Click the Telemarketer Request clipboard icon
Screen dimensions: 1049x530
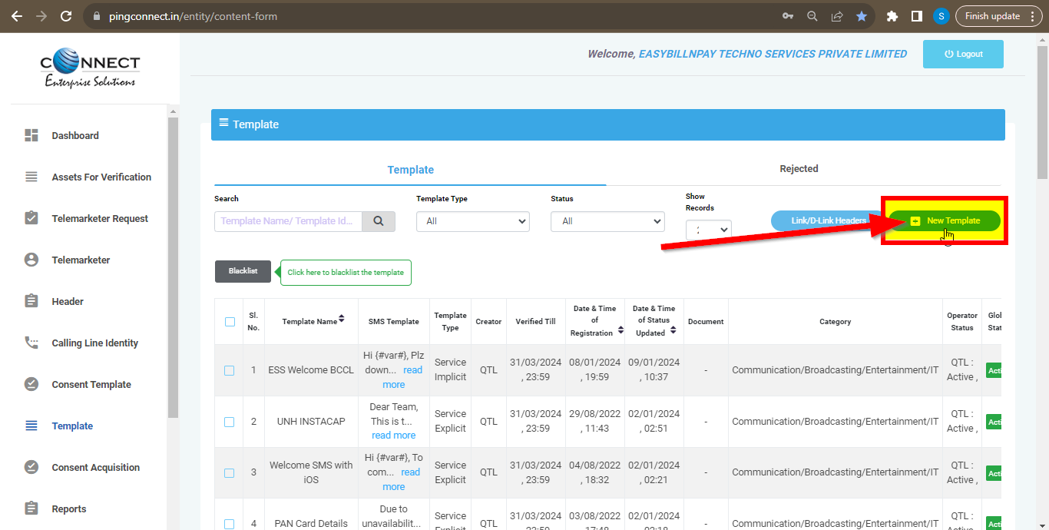pyautogui.click(x=31, y=218)
